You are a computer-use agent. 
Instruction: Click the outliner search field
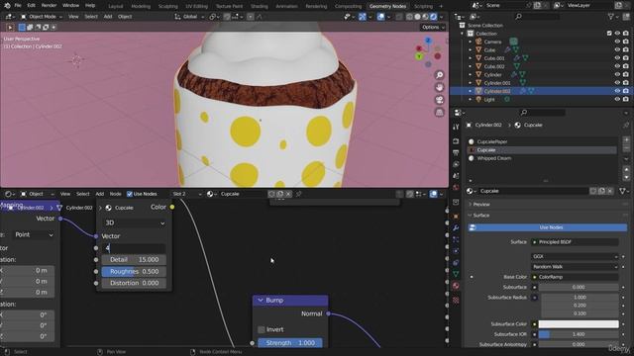537,17
